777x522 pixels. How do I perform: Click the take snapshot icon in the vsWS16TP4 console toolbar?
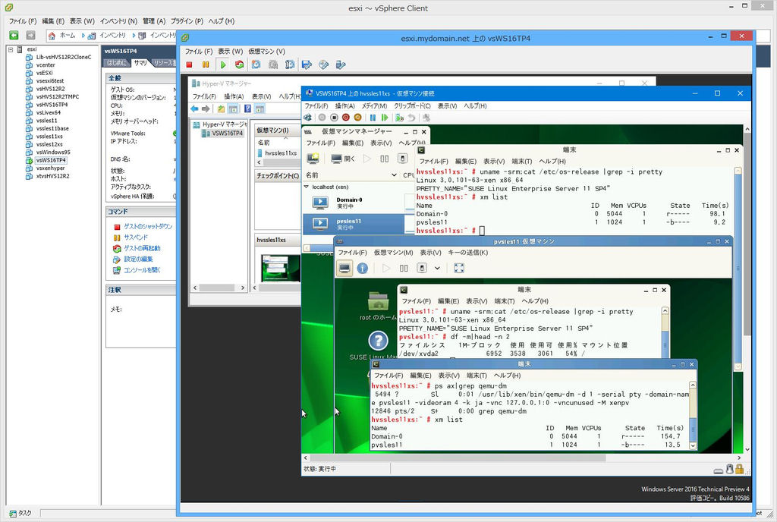coord(256,65)
